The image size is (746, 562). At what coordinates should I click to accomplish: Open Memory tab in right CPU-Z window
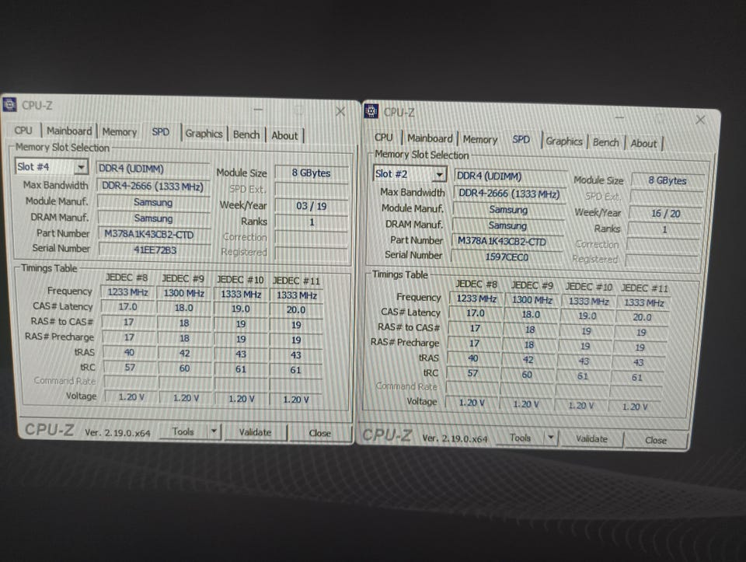coord(480,139)
